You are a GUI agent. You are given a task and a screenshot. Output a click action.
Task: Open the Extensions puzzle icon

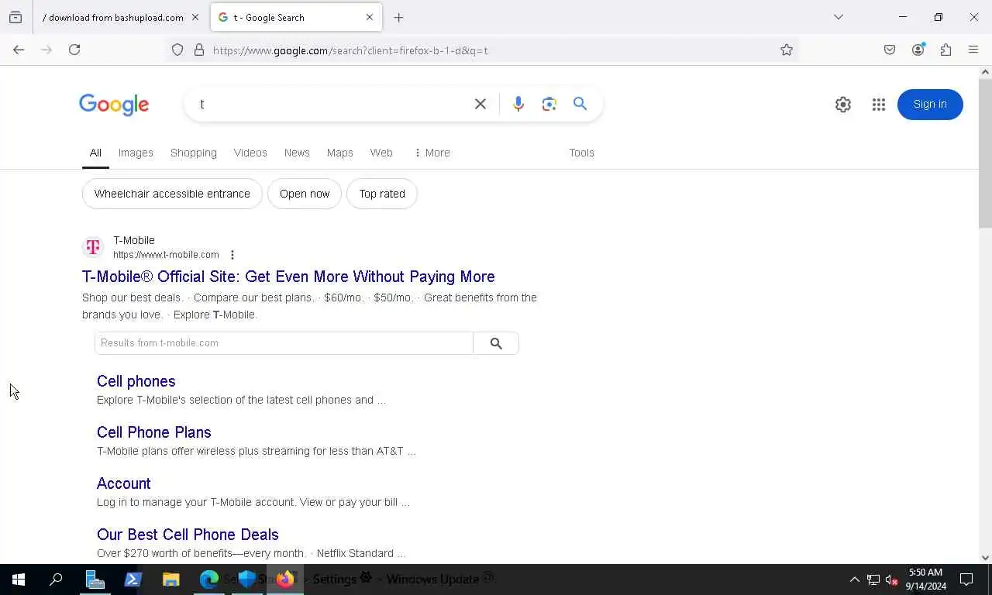coord(945,50)
